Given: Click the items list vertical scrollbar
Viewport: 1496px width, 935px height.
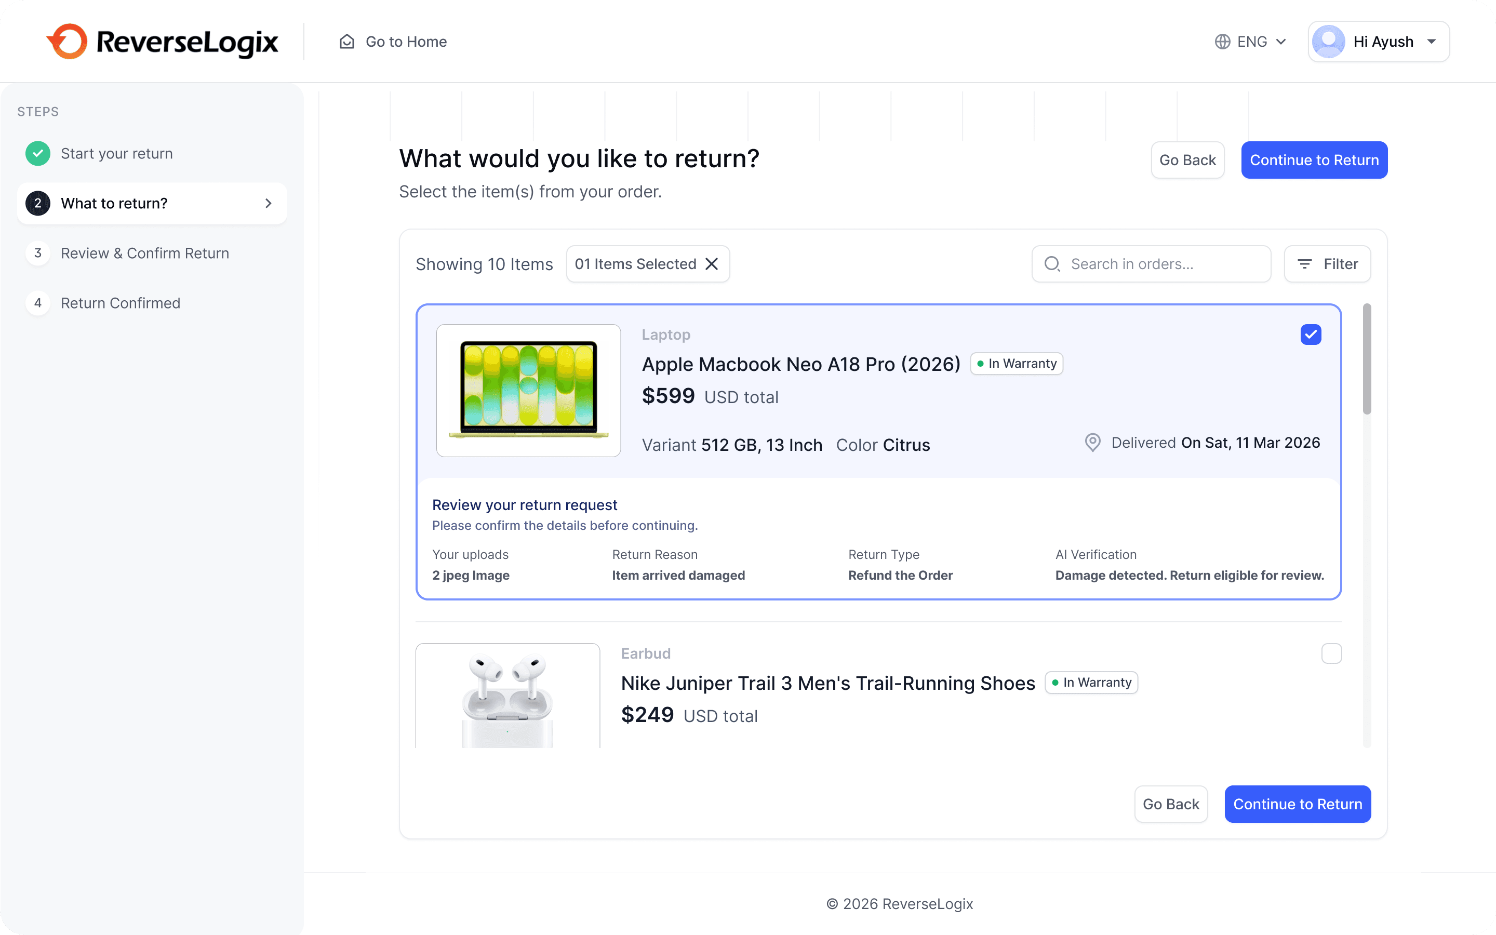Looking at the screenshot, I should pyautogui.click(x=1366, y=358).
